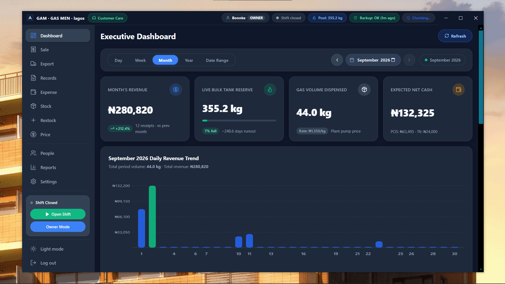Open the Reports chart icon
The height and width of the screenshot is (284, 505).
33,168
